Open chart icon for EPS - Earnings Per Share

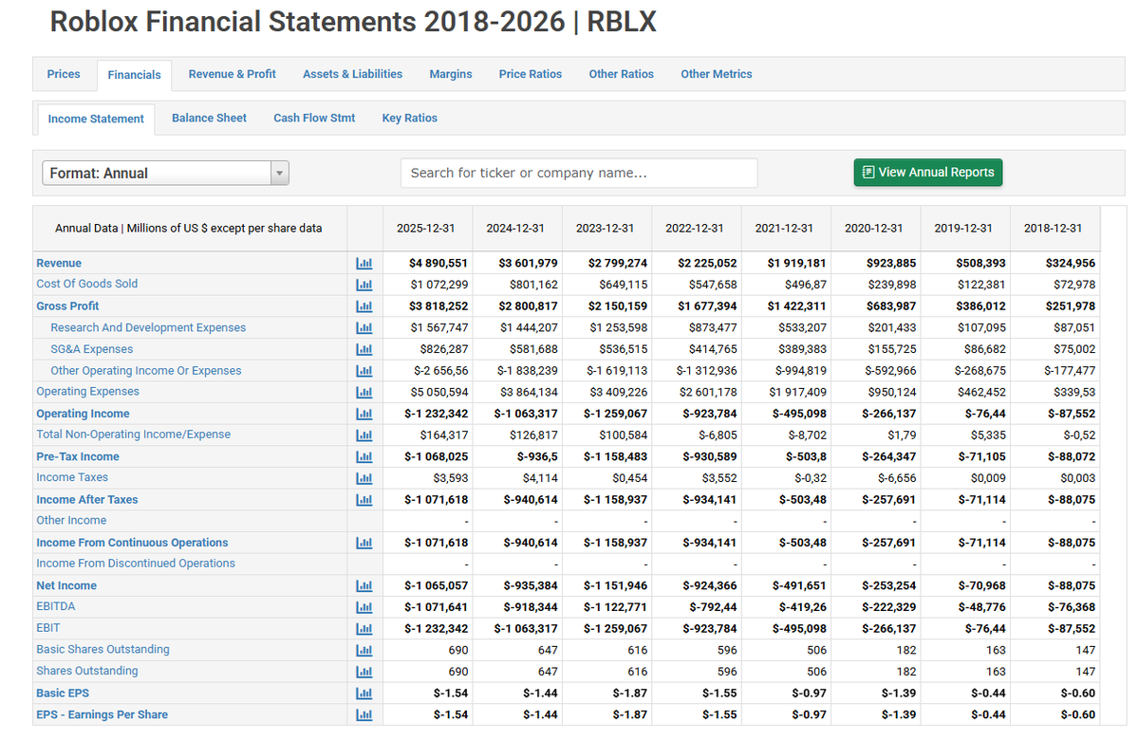[x=364, y=714]
